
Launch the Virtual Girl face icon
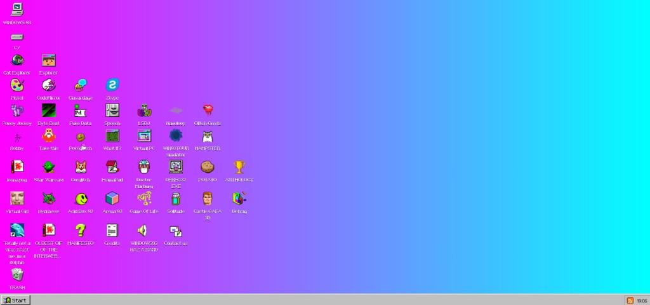pyautogui.click(x=17, y=198)
